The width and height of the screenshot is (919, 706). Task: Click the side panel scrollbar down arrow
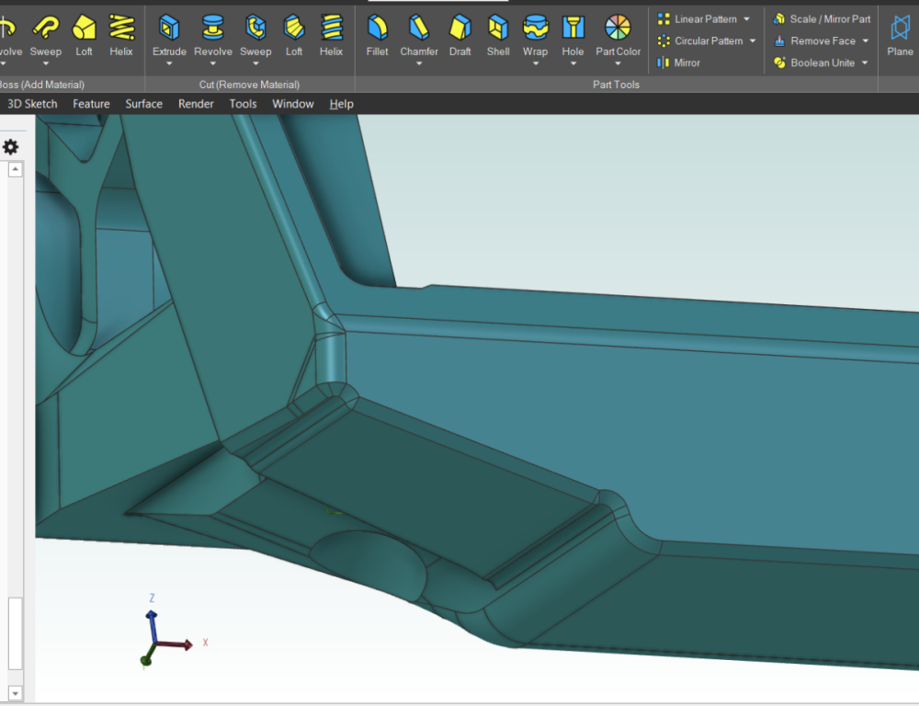click(x=16, y=693)
